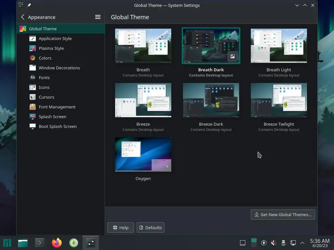
Task: Open the hamburger menu in sidebar header
Action: click(98, 17)
